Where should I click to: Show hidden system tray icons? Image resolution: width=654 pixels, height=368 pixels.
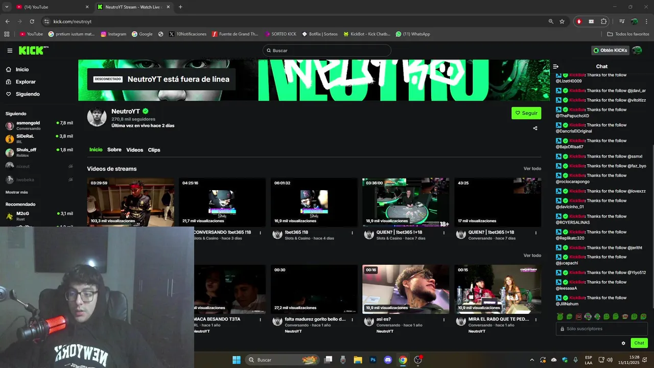point(531,360)
